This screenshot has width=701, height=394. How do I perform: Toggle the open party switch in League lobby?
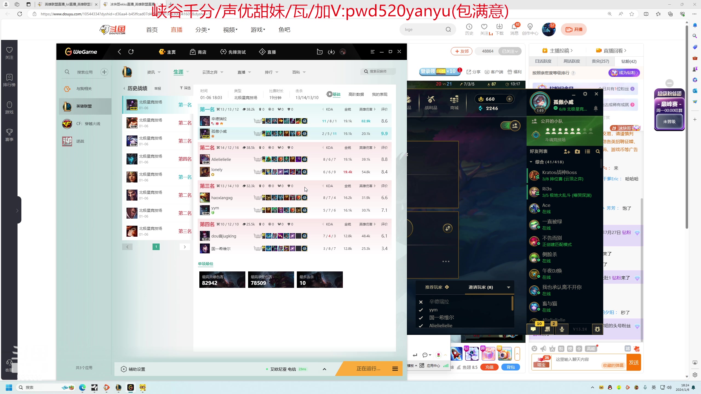pos(510,126)
